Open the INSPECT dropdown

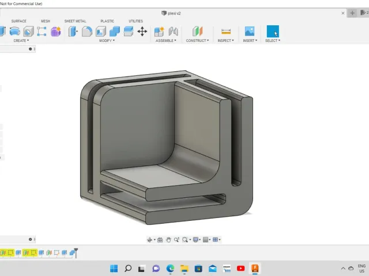click(x=225, y=41)
